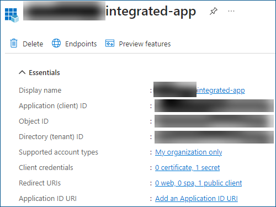This screenshot has height=207, width=276.
Task: Click the blurred Object ID value
Action: [x=214, y=121]
